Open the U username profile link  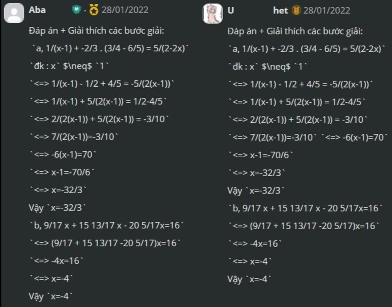pos(231,10)
